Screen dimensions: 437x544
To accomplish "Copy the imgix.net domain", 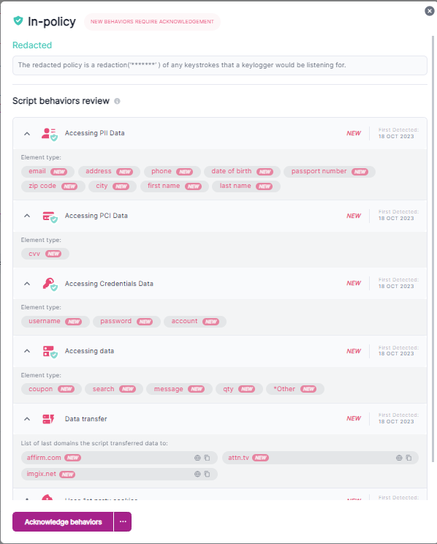I will point(207,474).
